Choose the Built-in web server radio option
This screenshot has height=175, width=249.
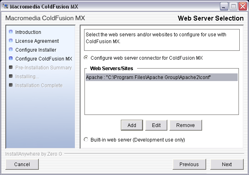click(x=86, y=140)
